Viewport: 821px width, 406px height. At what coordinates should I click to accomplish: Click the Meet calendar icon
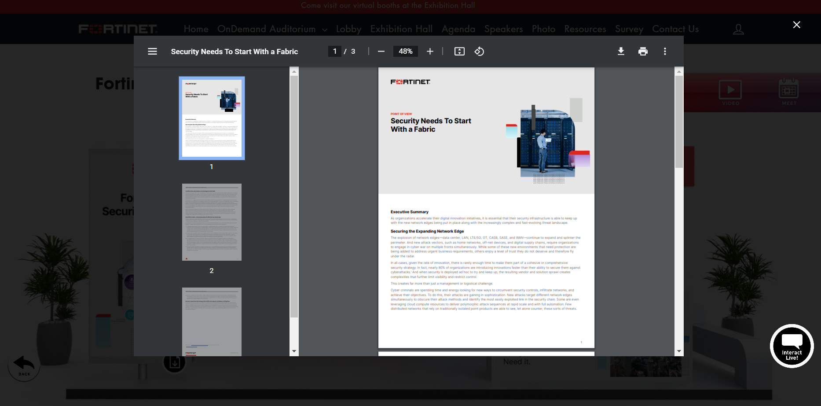789,92
